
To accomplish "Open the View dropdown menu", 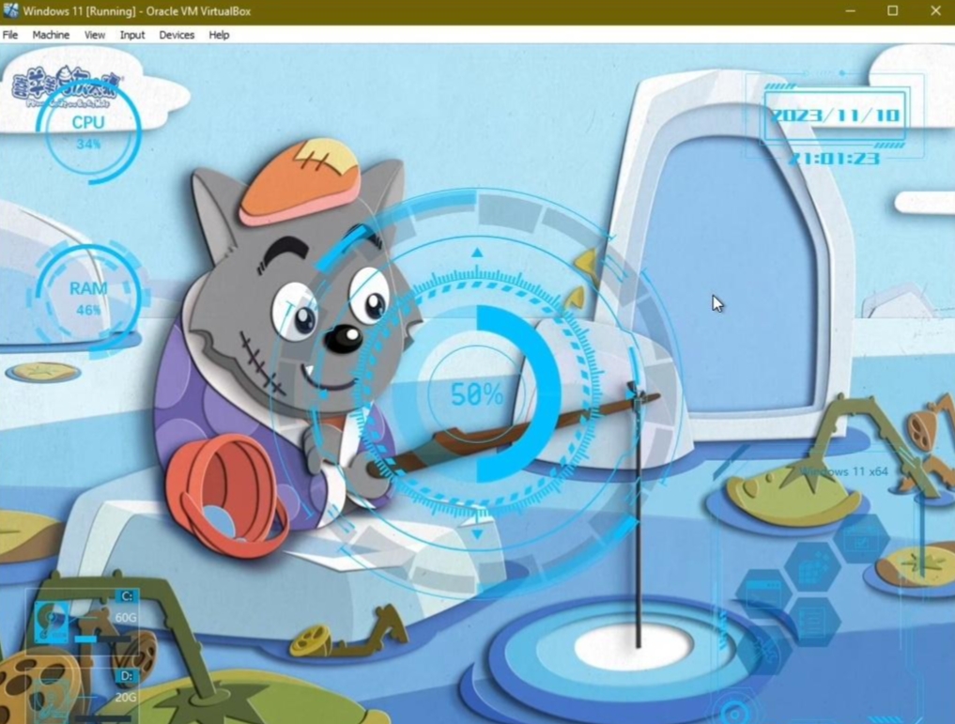I will [94, 35].
